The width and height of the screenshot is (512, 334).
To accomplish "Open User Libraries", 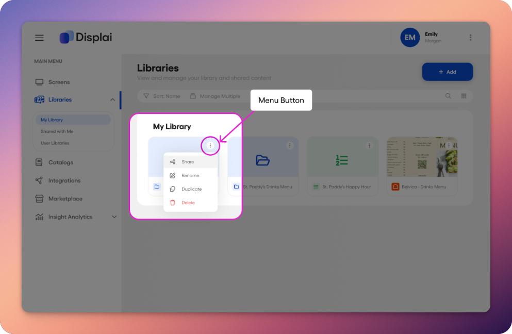I will point(55,143).
